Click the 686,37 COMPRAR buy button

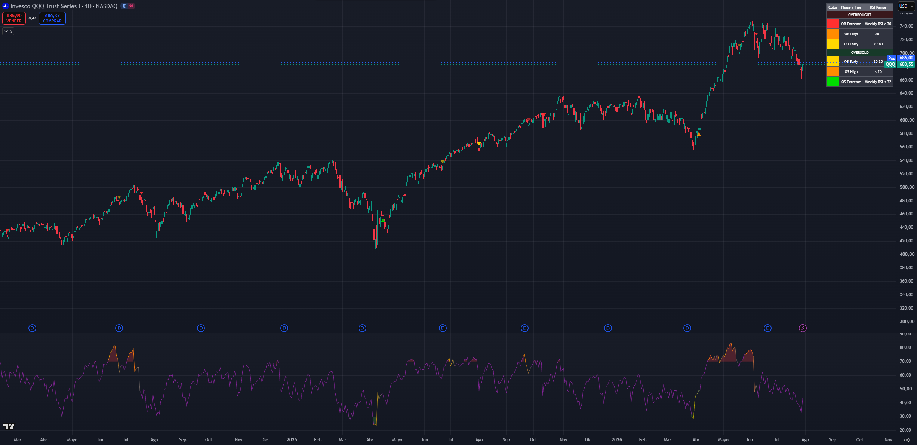click(52, 18)
